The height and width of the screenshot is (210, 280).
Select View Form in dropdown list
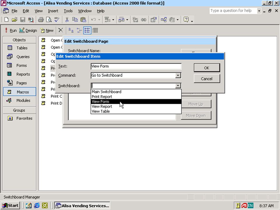[136, 101]
